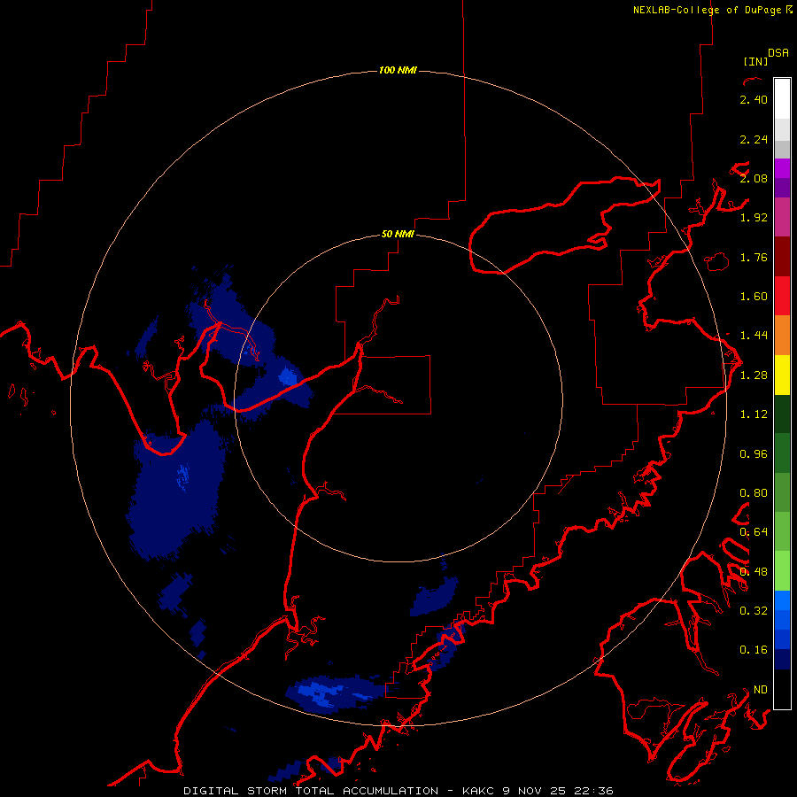
Task: Click the 0.64 legend value
Action: 754,532
